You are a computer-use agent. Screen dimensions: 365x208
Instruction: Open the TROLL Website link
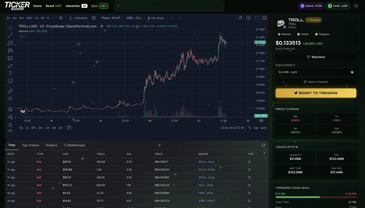(284, 34)
